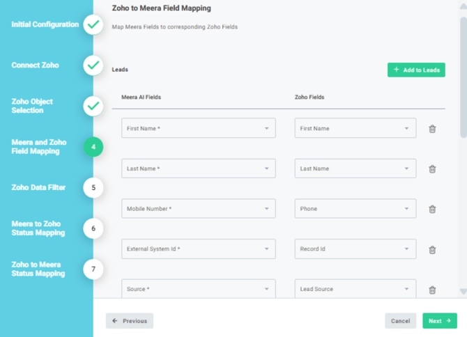This screenshot has height=337, width=467.
Task: Go back with the Previous button
Action: pyautogui.click(x=130, y=321)
